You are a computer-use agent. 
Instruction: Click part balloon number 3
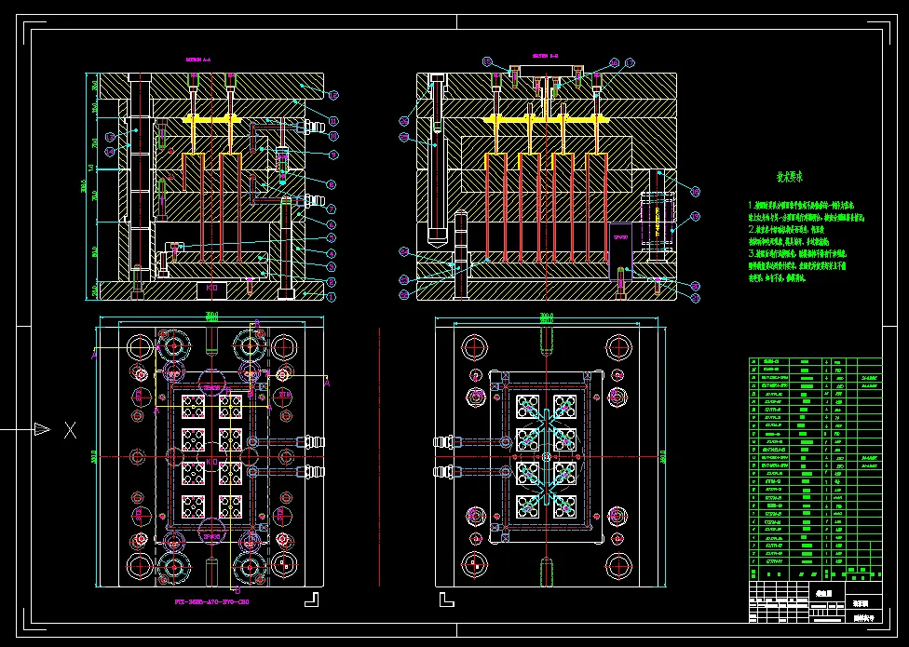[x=331, y=267]
